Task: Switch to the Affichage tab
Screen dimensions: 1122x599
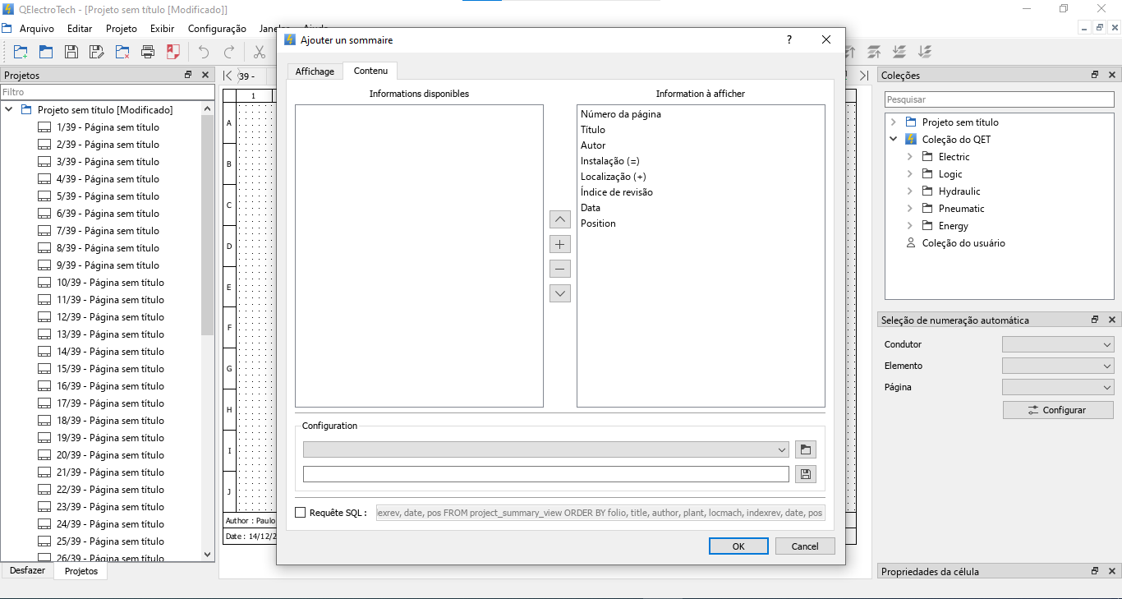Action: pyautogui.click(x=315, y=71)
